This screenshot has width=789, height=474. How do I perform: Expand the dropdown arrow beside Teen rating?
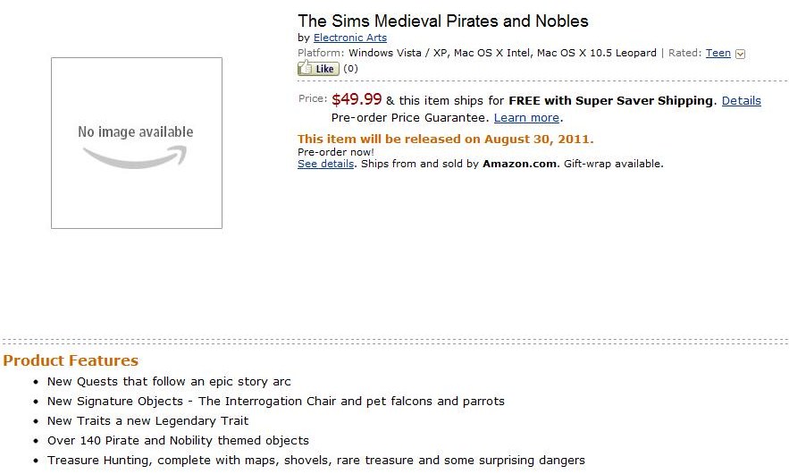[740, 54]
